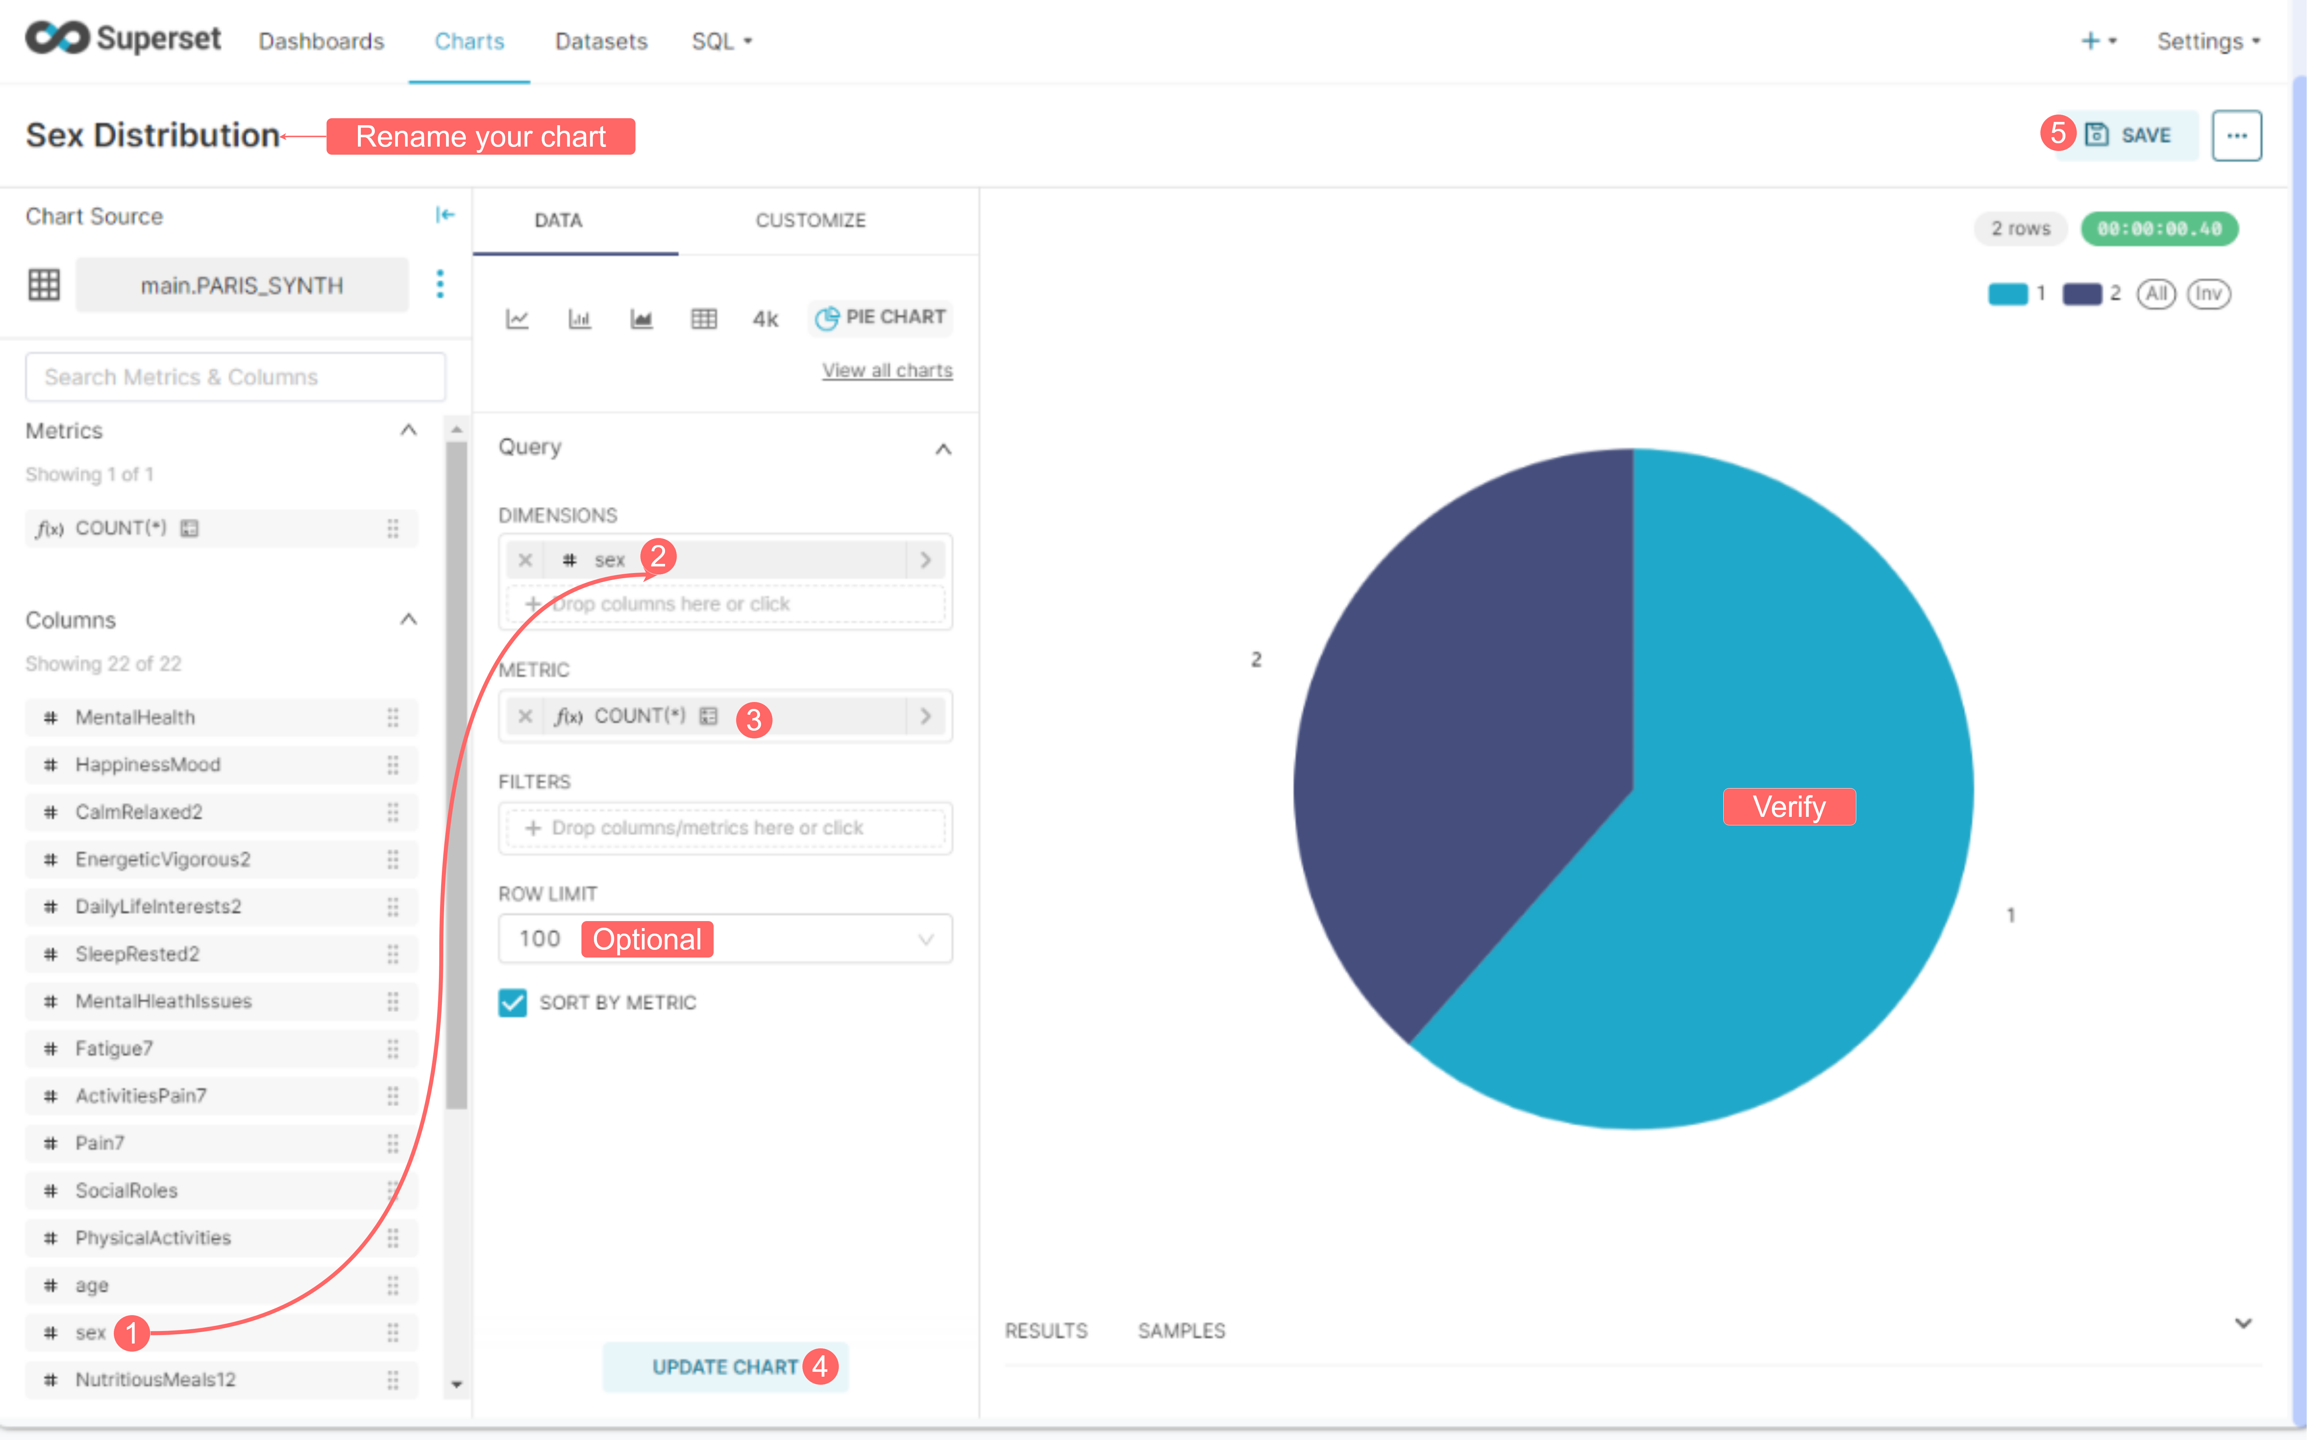Toggle the All legend selector
The width and height of the screenshot is (2307, 1440).
(x=2156, y=293)
